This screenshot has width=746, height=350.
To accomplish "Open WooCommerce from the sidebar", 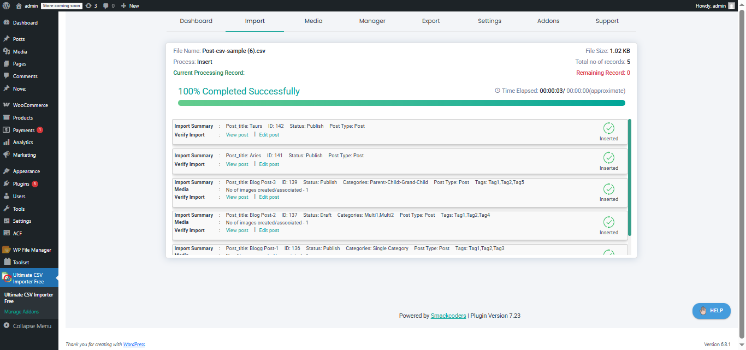I will [x=30, y=105].
